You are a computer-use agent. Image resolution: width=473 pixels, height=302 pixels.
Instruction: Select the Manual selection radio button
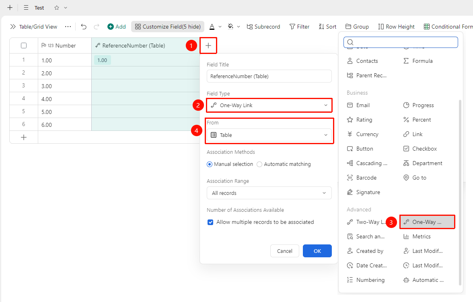click(209, 164)
